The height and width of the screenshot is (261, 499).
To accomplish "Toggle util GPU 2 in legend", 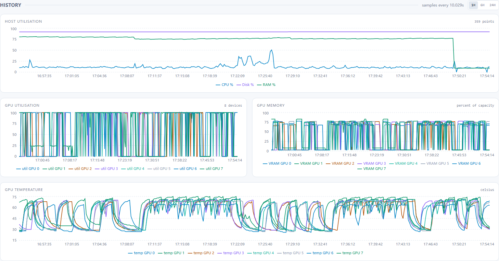I will pyautogui.click(x=81, y=169).
